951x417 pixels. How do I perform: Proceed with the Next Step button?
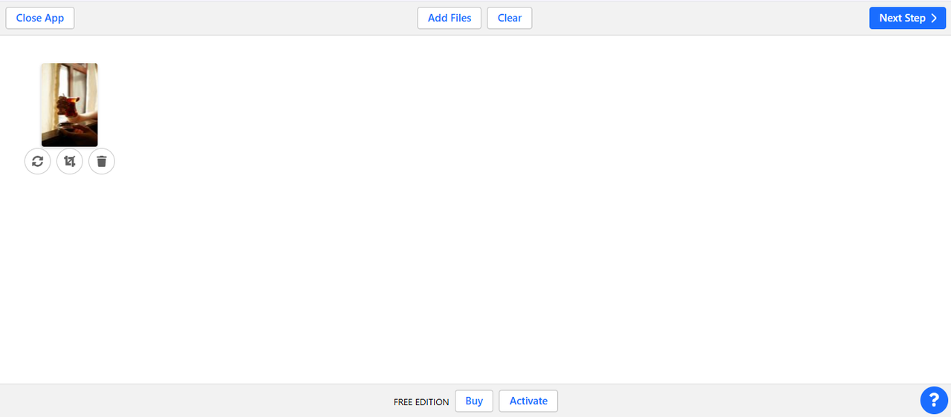point(907,18)
